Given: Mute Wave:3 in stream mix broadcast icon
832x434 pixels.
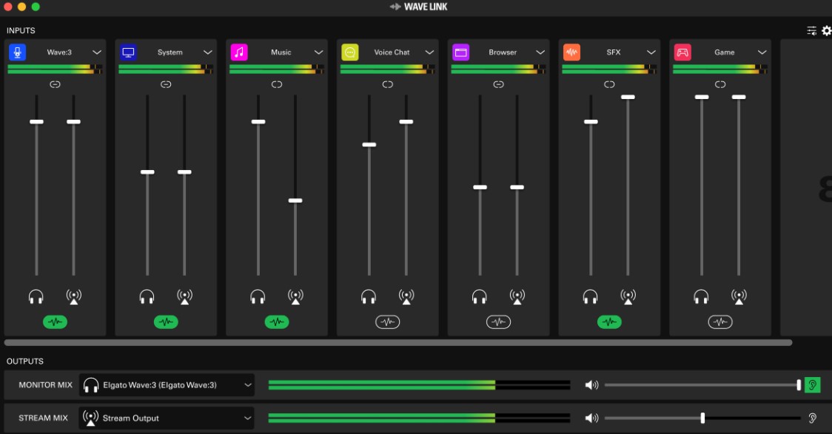Looking at the screenshot, I should click(x=74, y=296).
